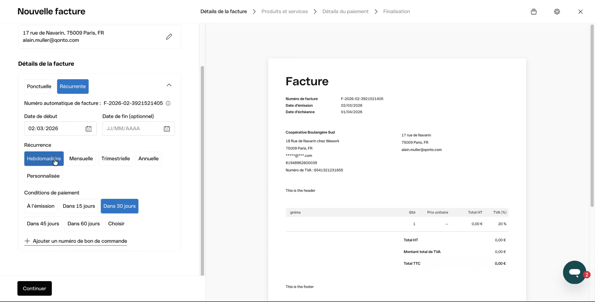Select Ponctuelle invoice type

coord(39,87)
